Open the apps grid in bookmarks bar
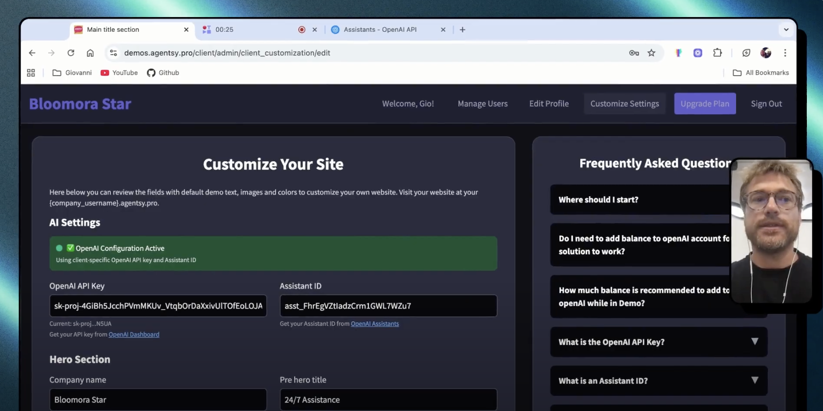The width and height of the screenshot is (823, 411). click(31, 73)
